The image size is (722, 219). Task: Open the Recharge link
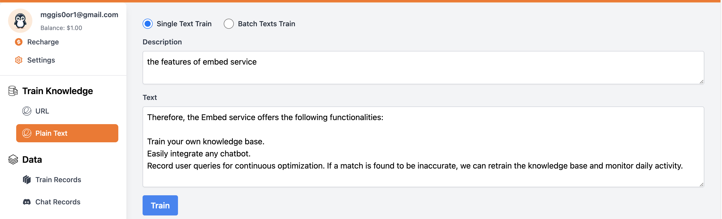(x=43, y=42)
